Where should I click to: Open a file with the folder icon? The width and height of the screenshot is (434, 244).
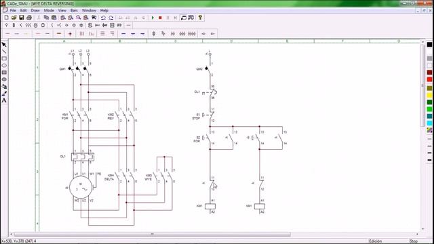(x=14, y=18)
